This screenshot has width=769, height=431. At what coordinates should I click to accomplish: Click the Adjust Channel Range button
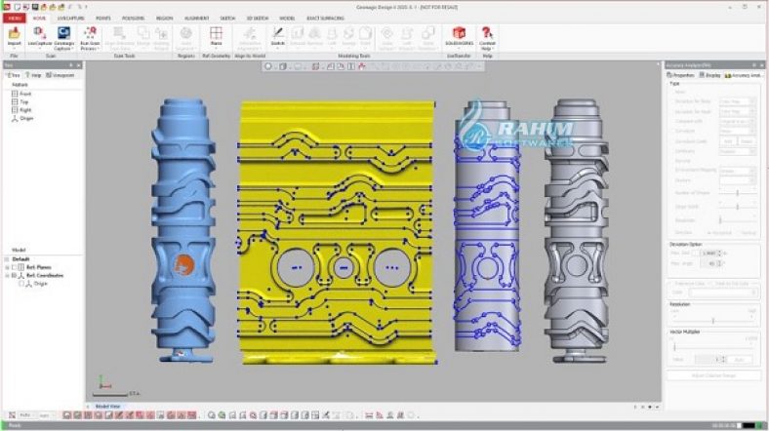pos(712,374)
